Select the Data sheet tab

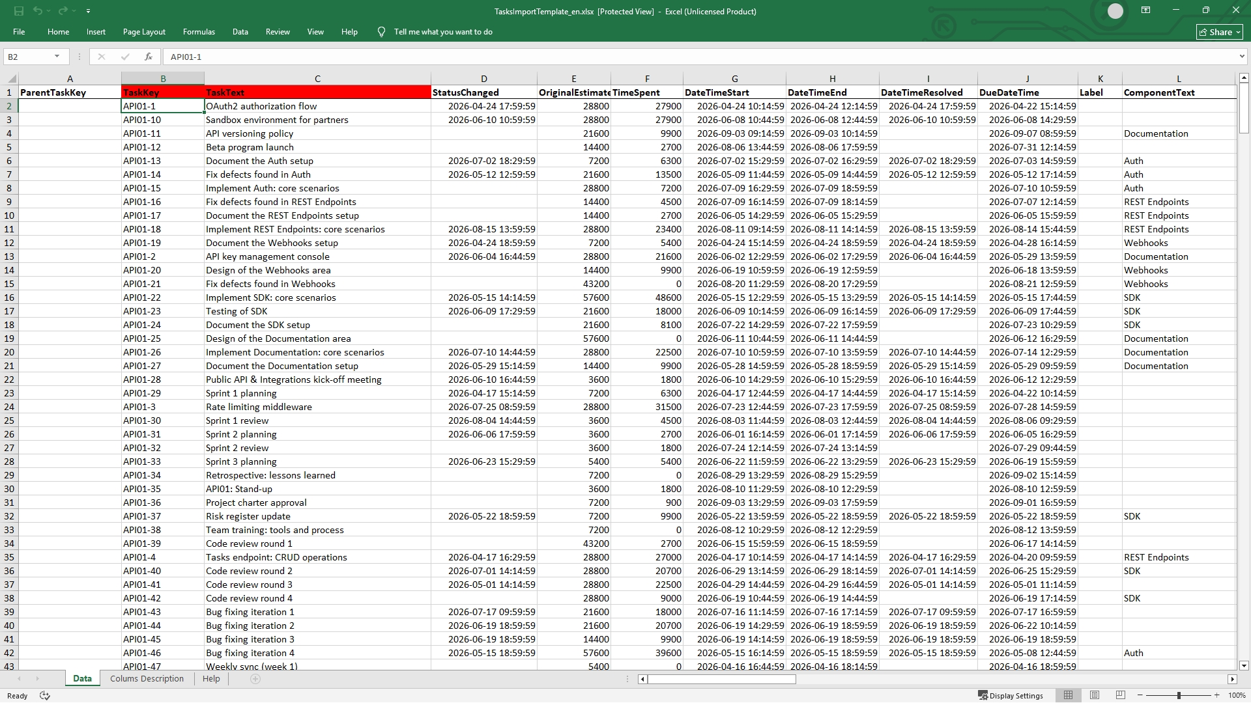click(x=82, y=678)
